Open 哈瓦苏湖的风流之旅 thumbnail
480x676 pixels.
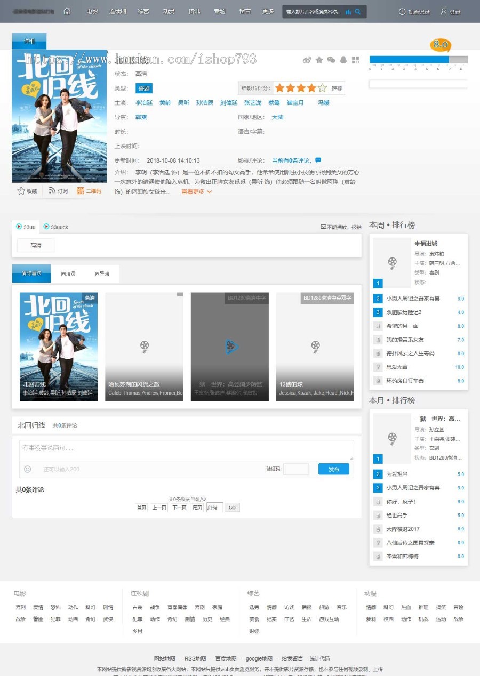pos(144,347)
